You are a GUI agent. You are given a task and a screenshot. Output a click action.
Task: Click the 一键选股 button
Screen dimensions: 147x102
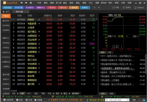pyautogui.click(x=74, y=8)
